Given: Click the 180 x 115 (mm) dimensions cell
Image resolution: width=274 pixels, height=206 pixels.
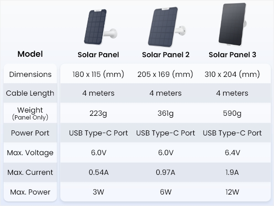Looking at the screenshot, I should click(99, 74).
